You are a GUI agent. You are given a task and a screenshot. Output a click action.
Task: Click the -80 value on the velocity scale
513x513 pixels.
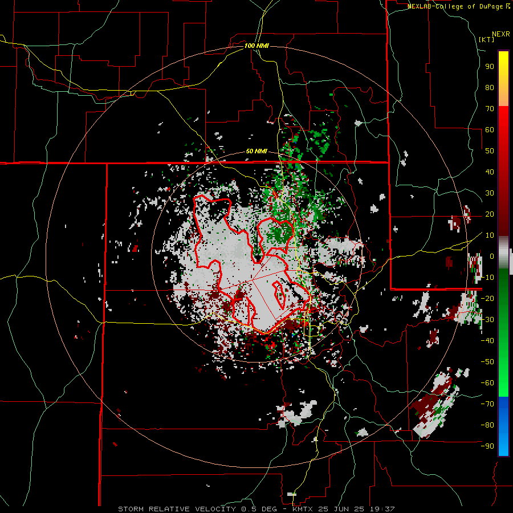487,425
